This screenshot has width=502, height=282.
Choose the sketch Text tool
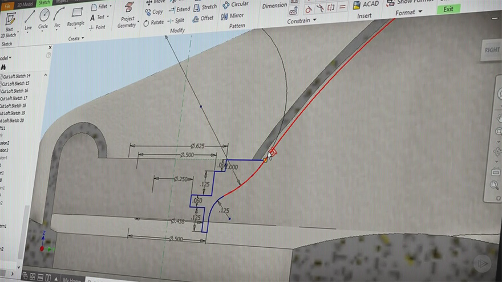click(98, 17)
